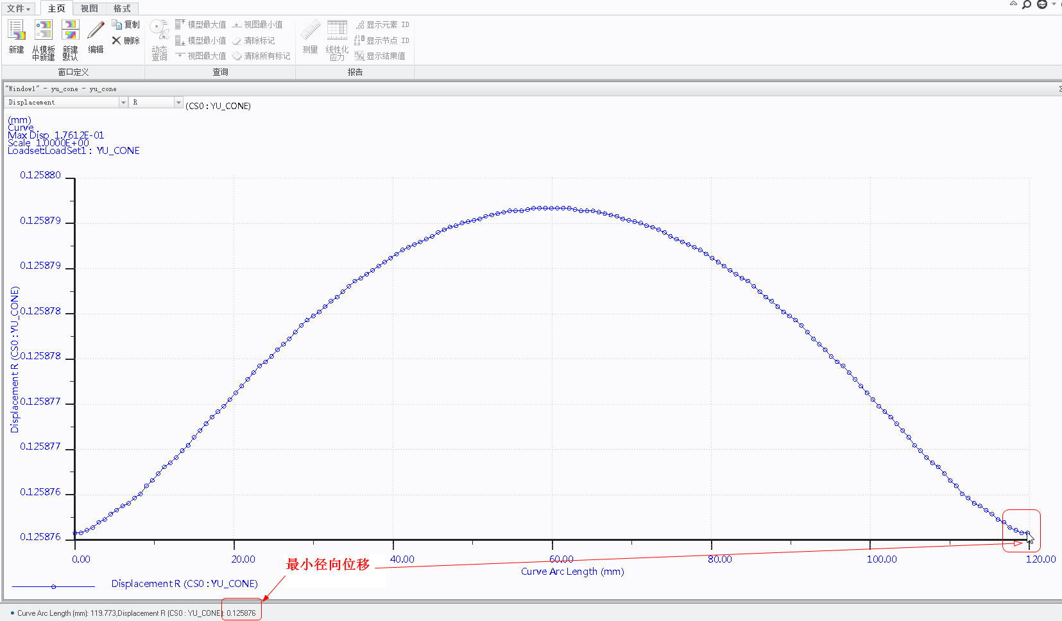The image size is (1062, 621).
Task: Click the 报告 group label
Action: click(x=355, y=72)
